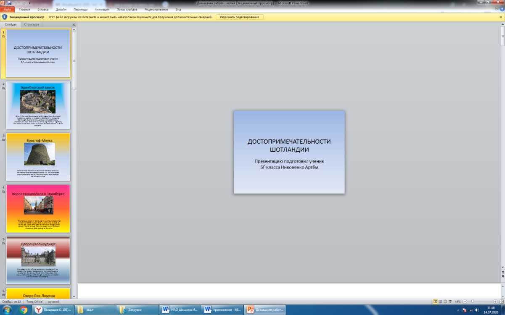
Task: Click the zoom slider handle
Action: tap(473, 302)
